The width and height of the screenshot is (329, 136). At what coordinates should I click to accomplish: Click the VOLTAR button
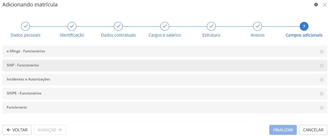pyautogui.click(x=17, y=130)
